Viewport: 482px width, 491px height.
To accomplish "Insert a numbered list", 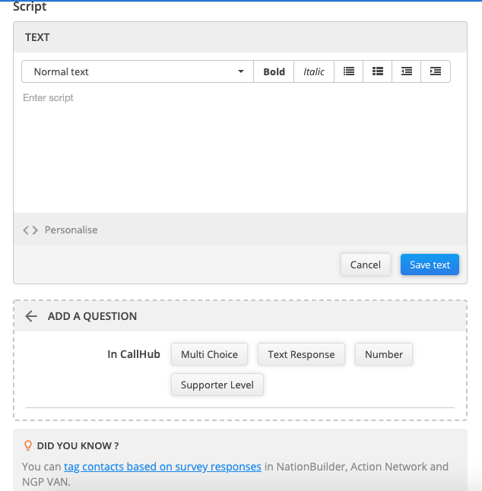I will [378, 71].
